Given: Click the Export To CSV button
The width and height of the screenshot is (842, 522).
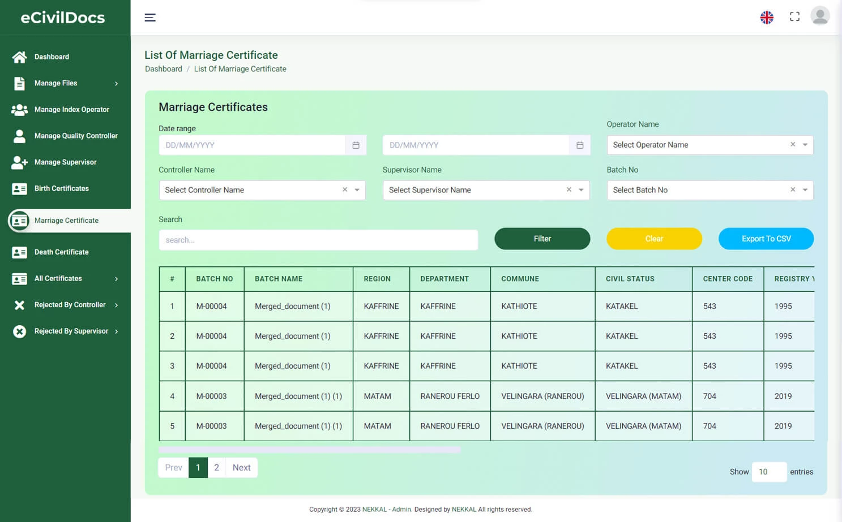Looking at the screenshot, I should [766, 239].
